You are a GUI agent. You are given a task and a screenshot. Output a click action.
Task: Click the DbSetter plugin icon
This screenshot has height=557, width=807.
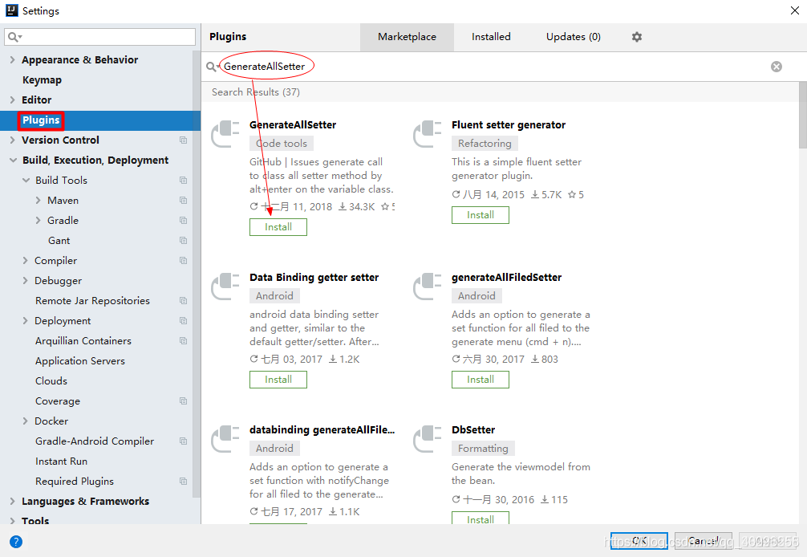coord(428,438)
